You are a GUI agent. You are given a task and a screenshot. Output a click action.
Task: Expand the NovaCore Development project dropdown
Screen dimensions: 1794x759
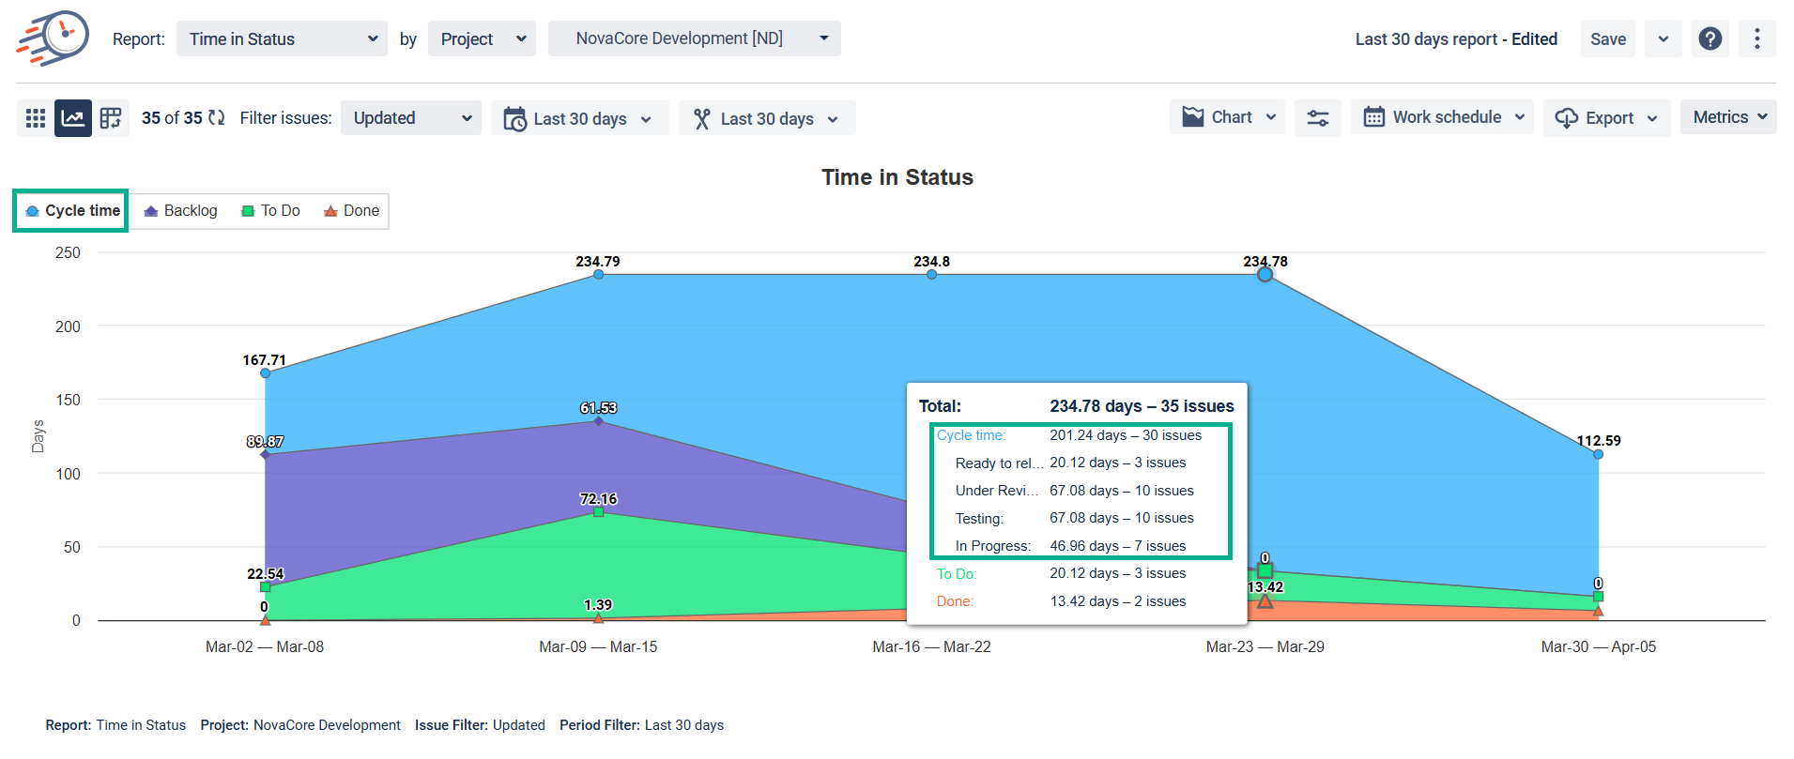694,39
